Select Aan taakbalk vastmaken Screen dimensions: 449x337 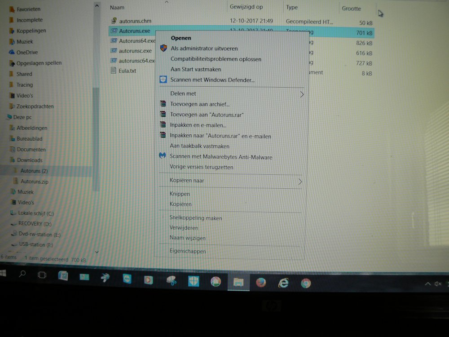point(199,146)
